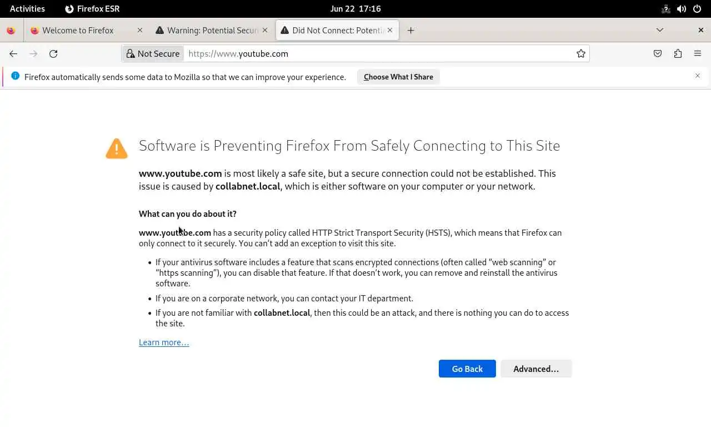Image resolution: width=711 pixels, height=427 pixels.
Task: Open the system volume and power menu
Action: click(x=682, y=9)
